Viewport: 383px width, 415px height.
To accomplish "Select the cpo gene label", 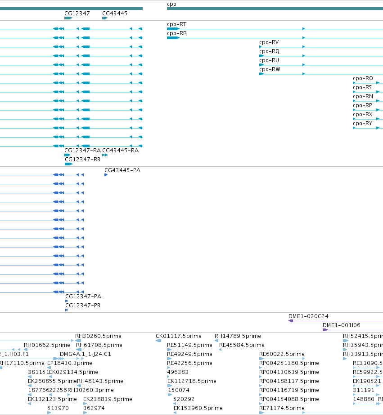I will coord(171,4).
